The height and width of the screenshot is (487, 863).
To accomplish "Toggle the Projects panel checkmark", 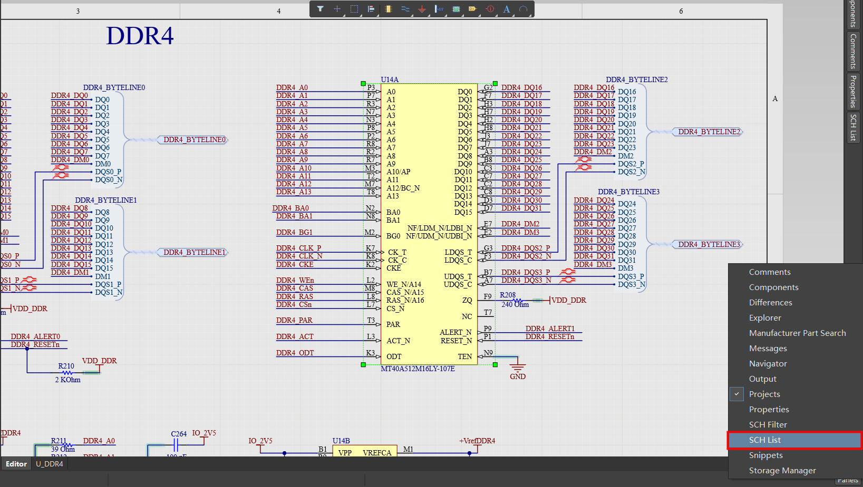I will 737,394.
